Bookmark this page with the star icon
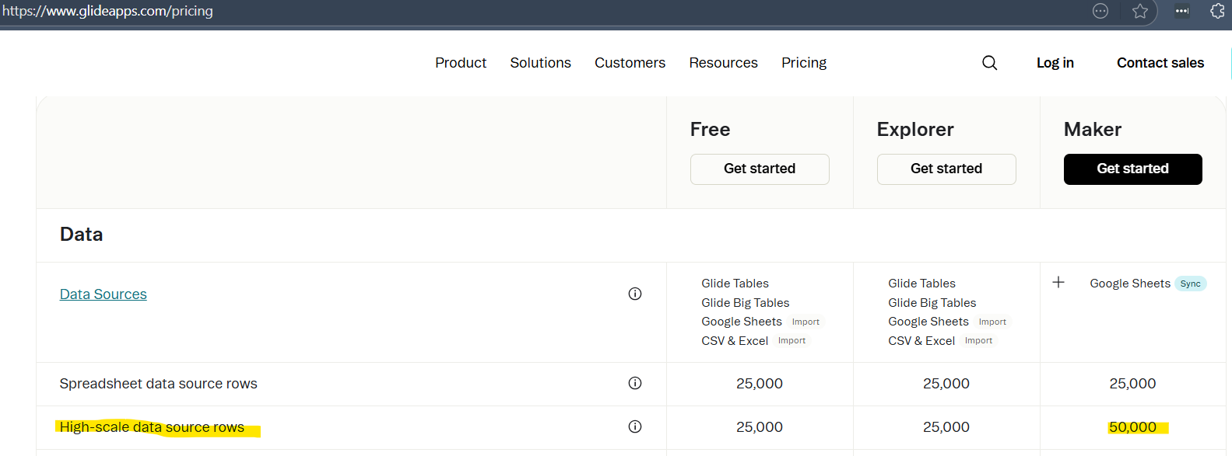The image size is (1232, 456). point(1140,11)
